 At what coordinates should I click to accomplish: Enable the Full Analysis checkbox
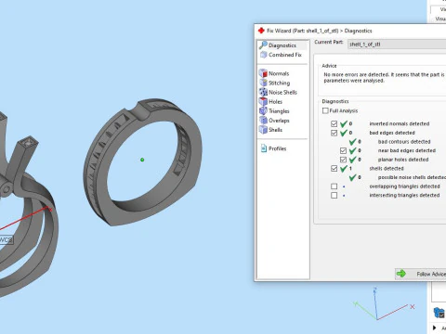click(x=325, y=110)
